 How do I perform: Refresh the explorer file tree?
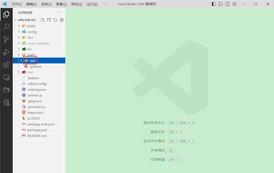[x=55, y=20]
